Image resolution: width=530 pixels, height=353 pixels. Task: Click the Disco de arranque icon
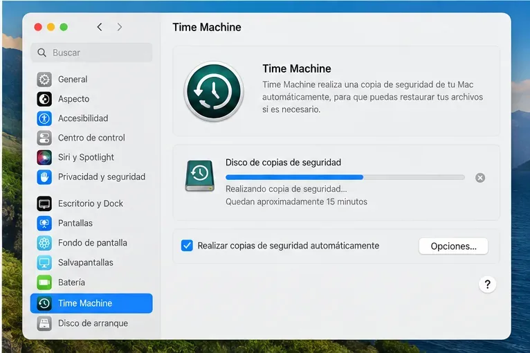click(44, 323)
